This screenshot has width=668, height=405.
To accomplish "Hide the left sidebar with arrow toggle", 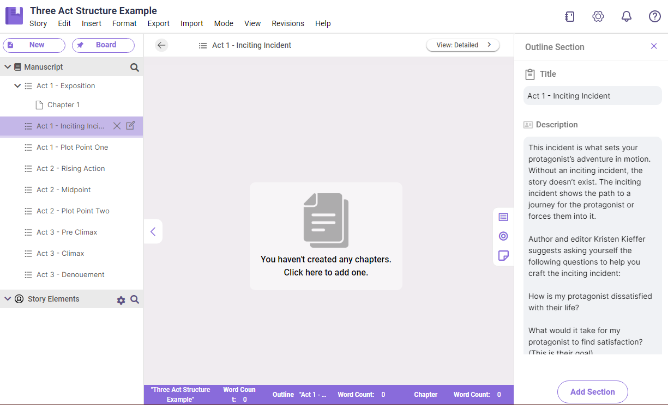I will coord(153,231).
